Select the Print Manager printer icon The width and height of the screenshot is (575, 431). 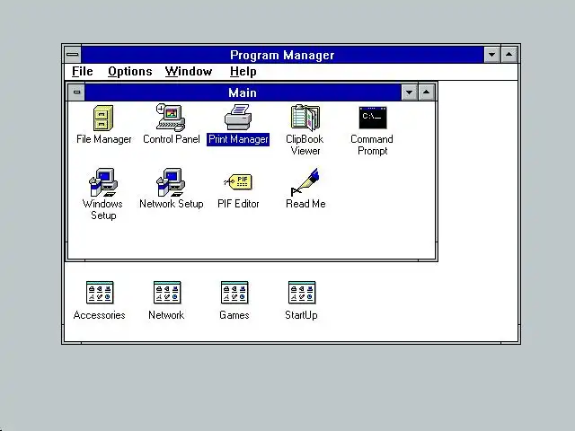tap(238, 117)
